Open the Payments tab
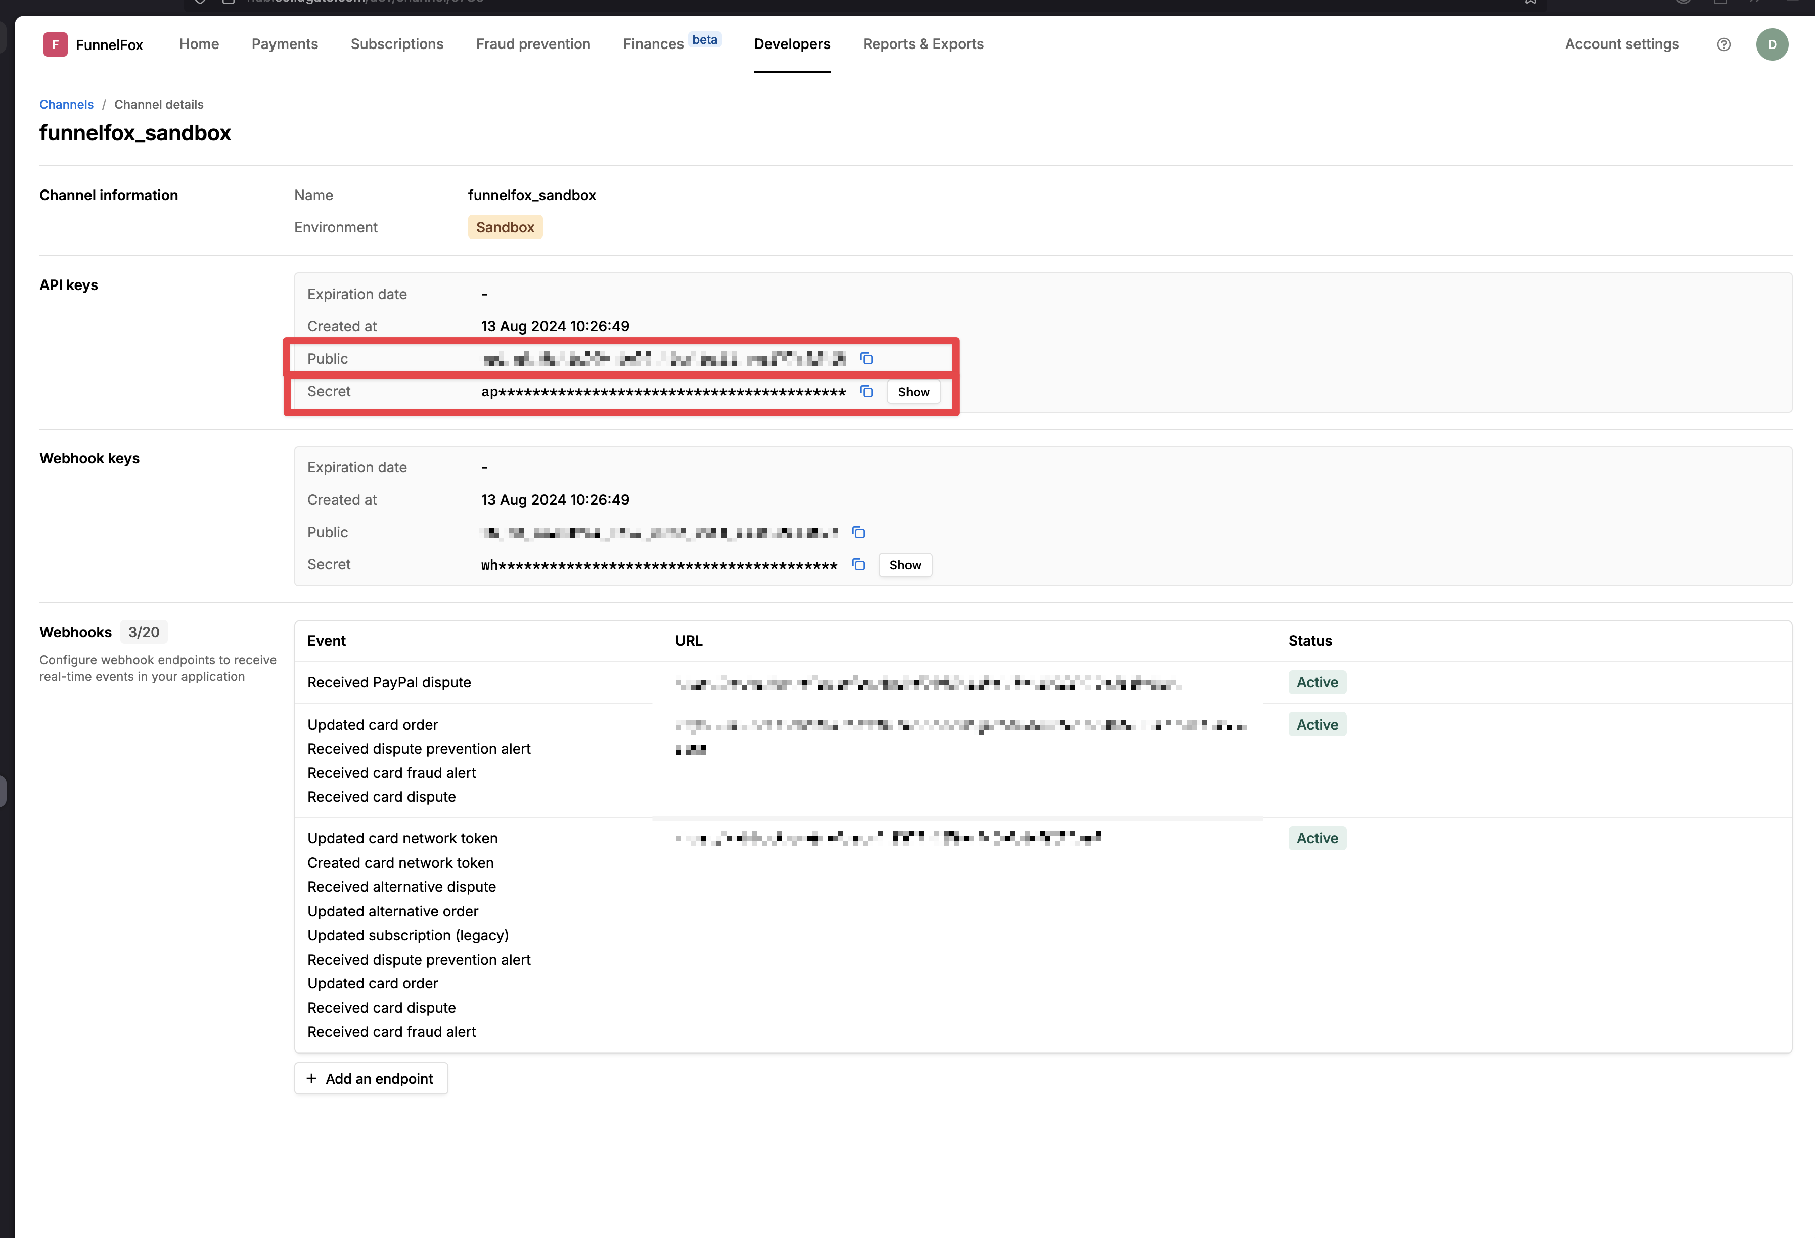 pos(284,44)
